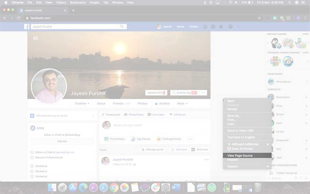
Task: Switch posts to Grid view
Action: [x=200, y=149]
